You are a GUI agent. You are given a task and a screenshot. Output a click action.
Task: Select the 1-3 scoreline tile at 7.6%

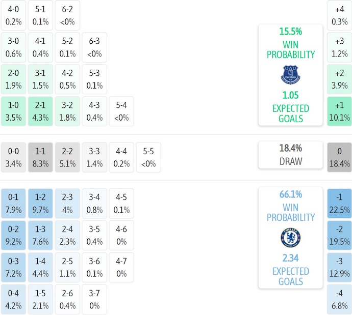(40, 235)
